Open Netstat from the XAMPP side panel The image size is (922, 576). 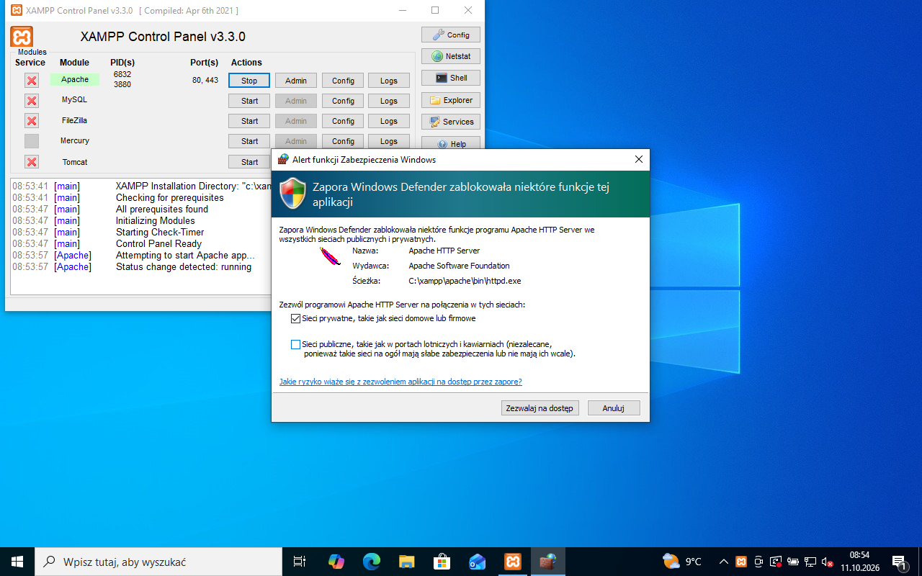(451, 56)
